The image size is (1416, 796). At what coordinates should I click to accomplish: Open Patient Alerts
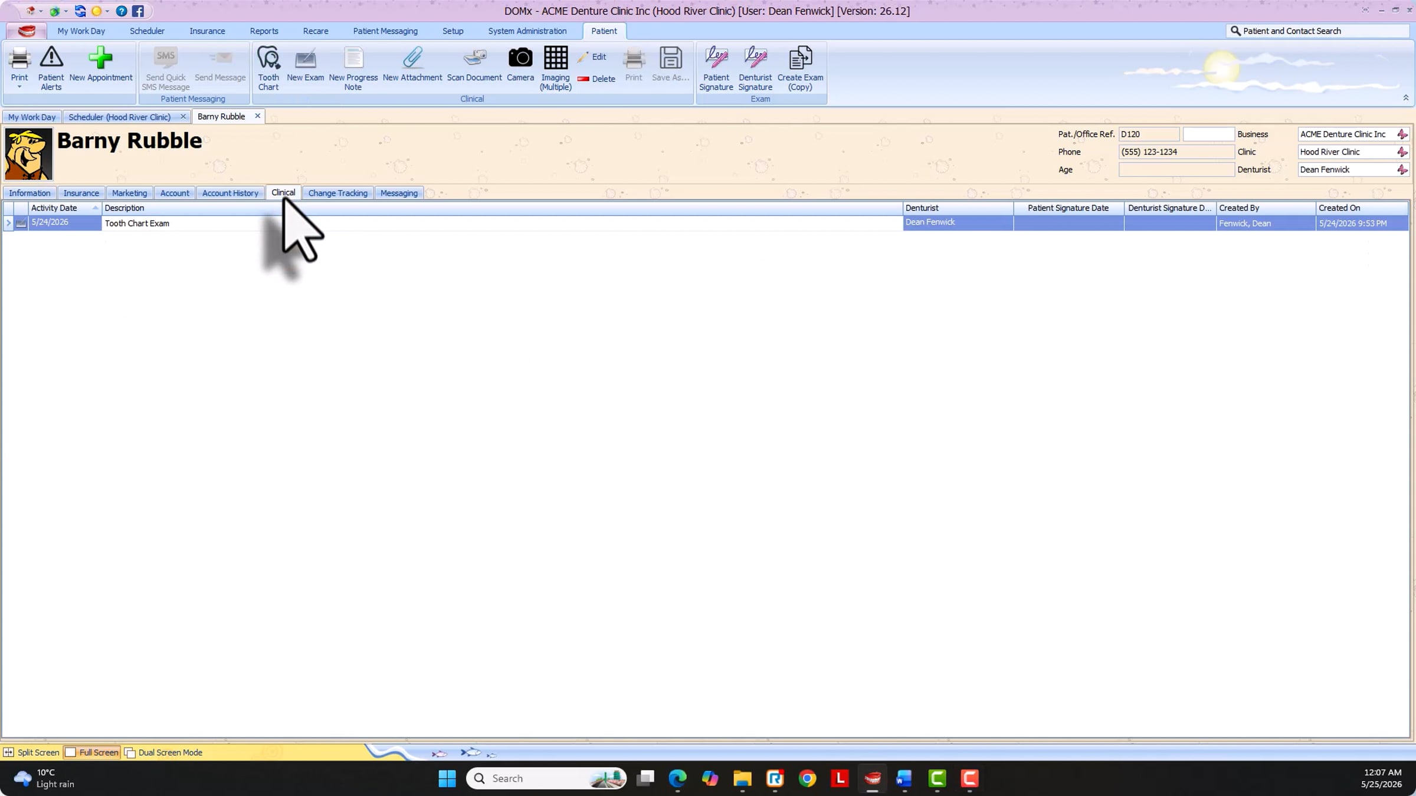click(x=51, y=68)
